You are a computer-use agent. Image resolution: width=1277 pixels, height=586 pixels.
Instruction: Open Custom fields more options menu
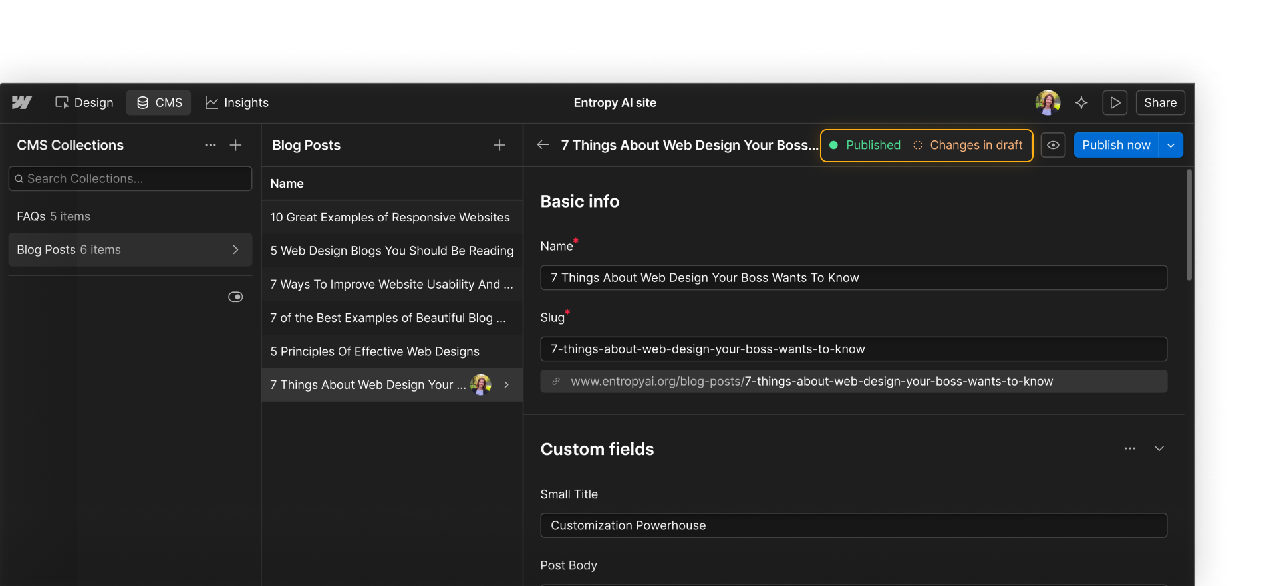click(1130, 448)
